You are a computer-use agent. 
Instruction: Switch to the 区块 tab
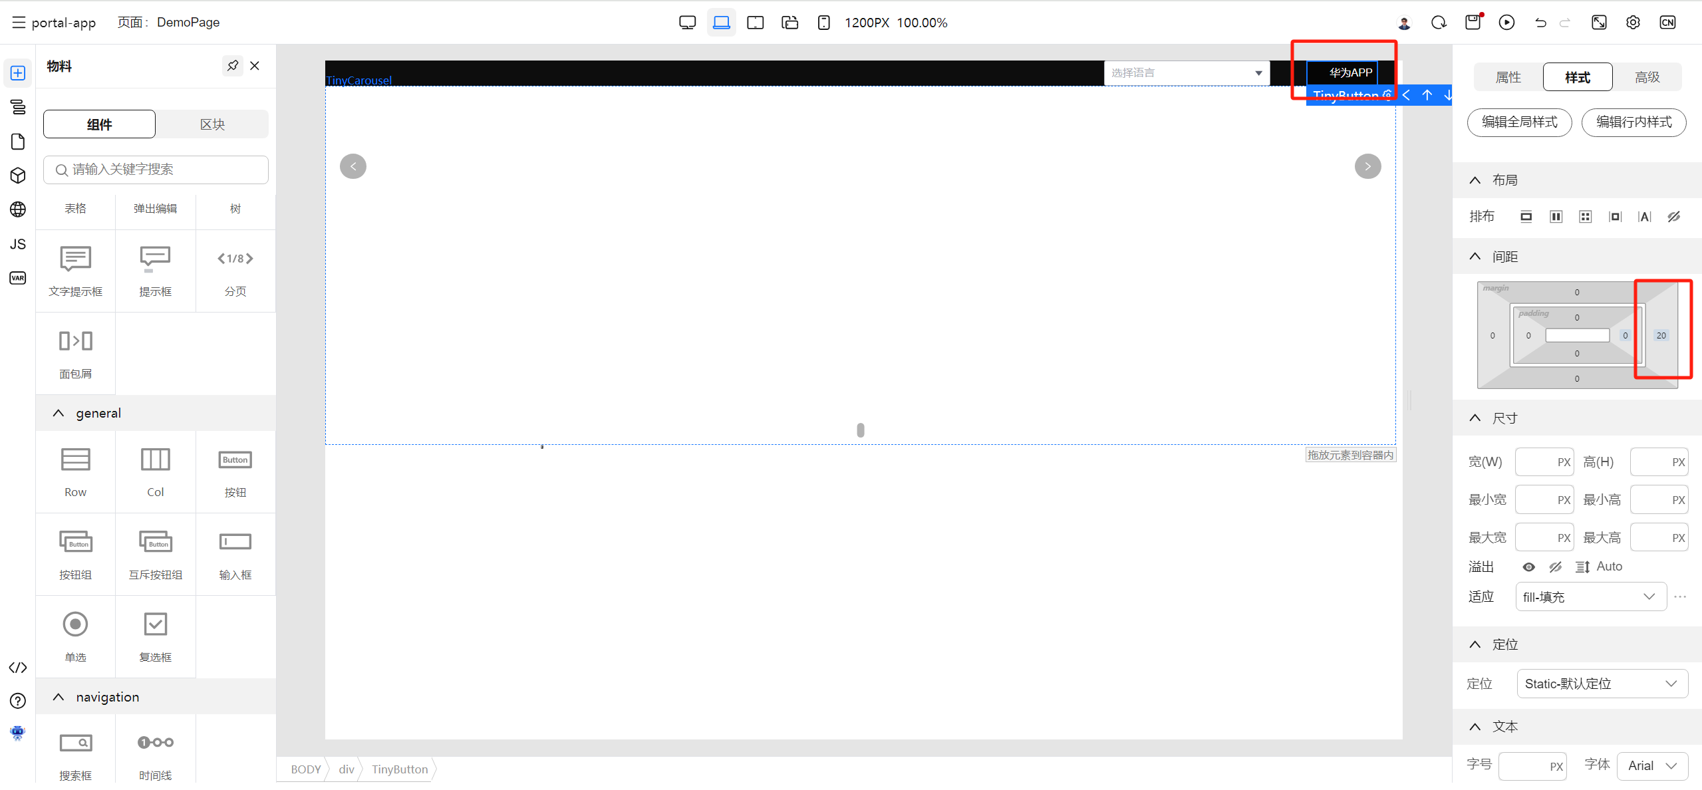coord(212,124)
